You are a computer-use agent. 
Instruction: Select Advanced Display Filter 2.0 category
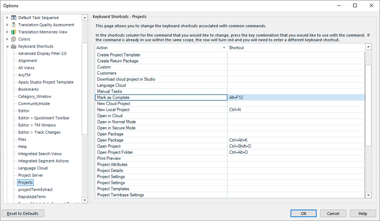42,53
